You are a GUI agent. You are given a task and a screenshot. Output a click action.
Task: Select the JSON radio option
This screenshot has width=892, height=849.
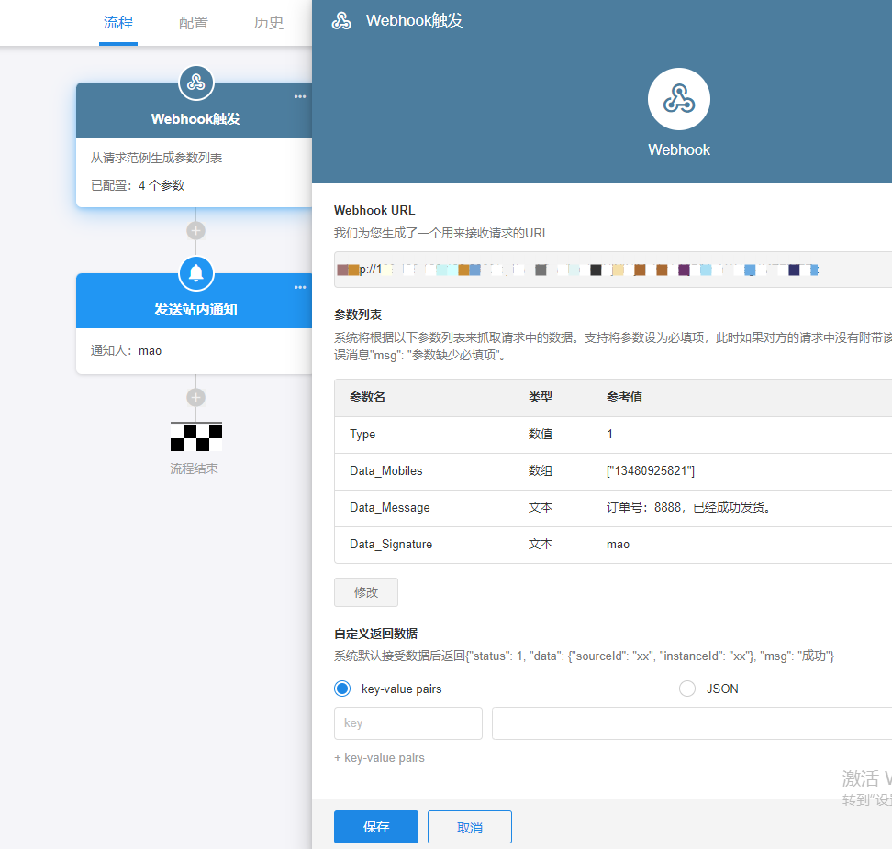point(687,689)
